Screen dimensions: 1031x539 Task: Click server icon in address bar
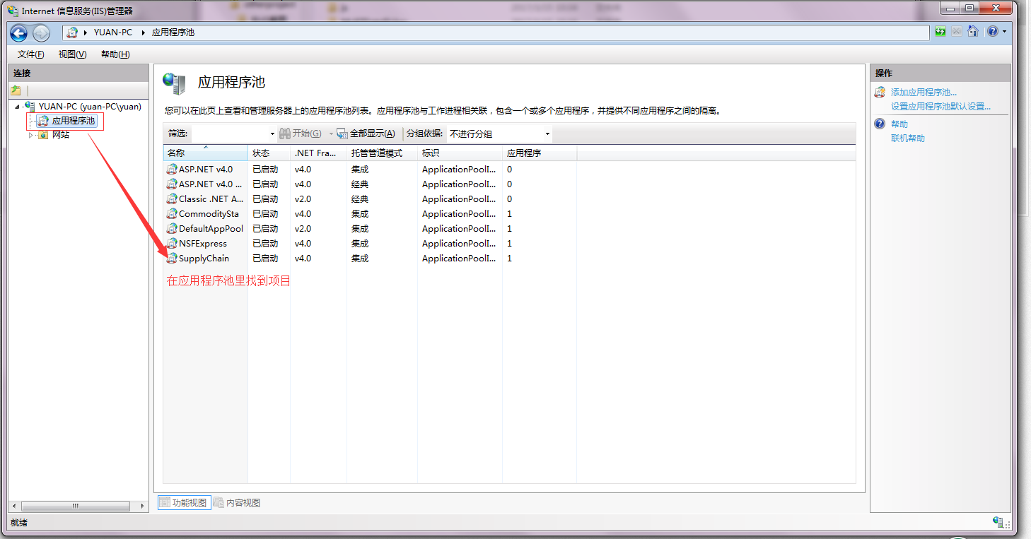click(x=72, y=32)
